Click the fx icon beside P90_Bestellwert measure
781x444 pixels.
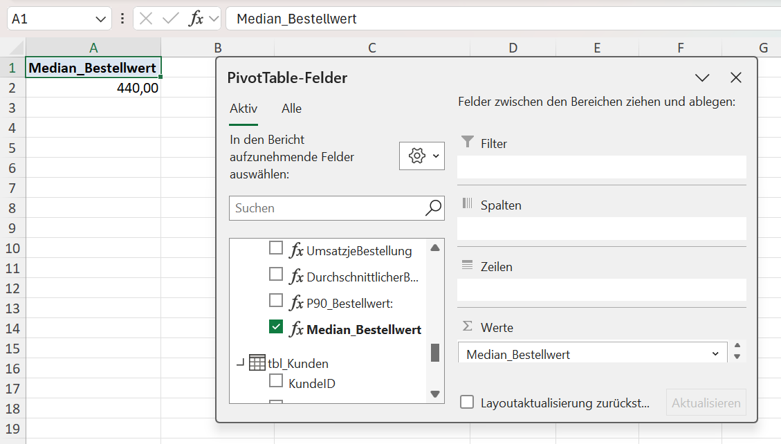coord(296,303)
